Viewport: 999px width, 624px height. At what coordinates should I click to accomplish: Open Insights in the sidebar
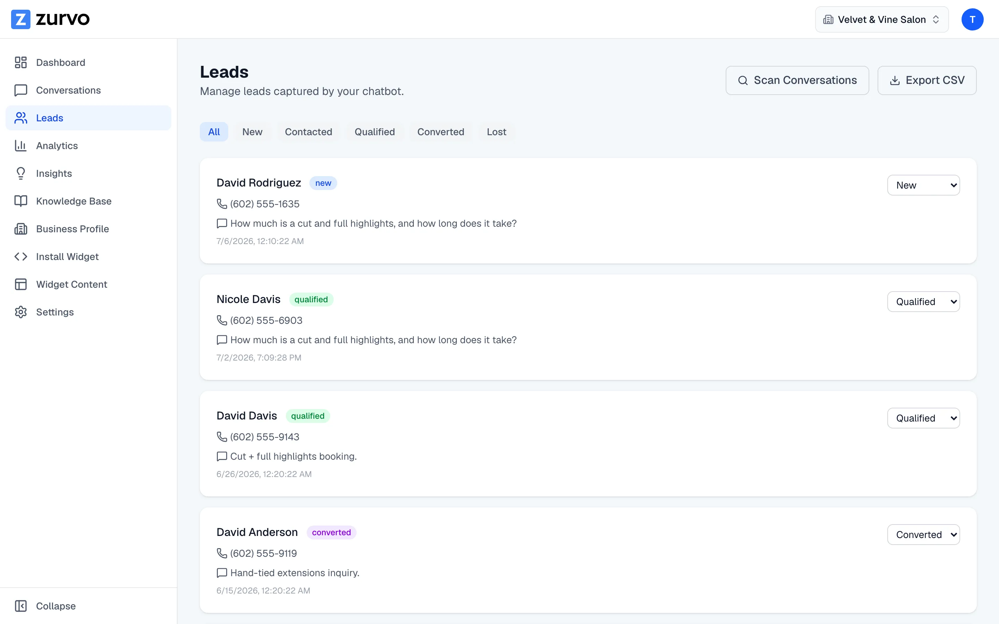click(88, 173)
